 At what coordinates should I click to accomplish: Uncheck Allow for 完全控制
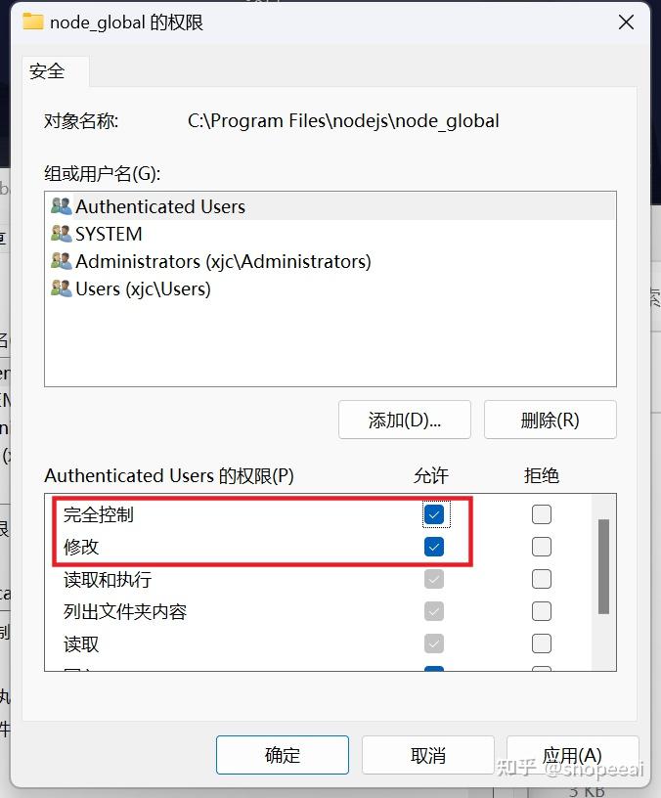(x=433, y=514)
